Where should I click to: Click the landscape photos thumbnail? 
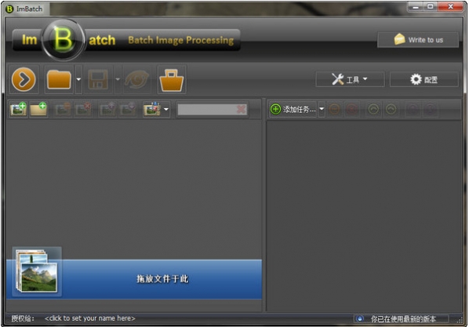(x=37, y=271)
